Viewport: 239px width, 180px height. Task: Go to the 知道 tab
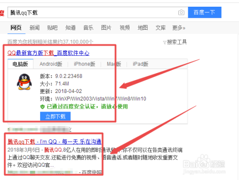coord(70,28)
